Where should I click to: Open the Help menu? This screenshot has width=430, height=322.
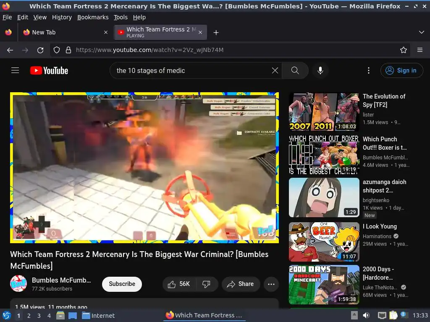tap(139, 17)
